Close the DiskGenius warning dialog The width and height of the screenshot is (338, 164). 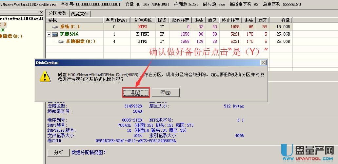pos(263,62)
